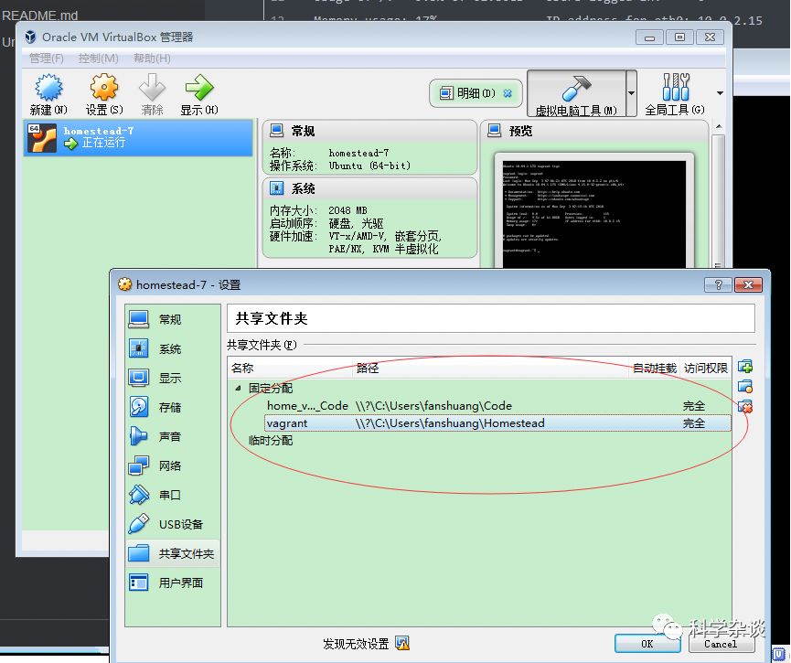Select the homestead-7 virtual machine entry

tap(138, 137)
